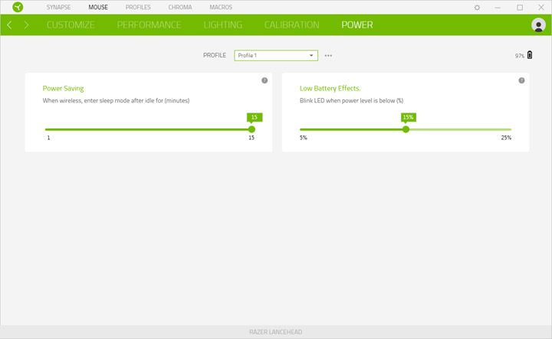Open the Profile 1 dropdown

tap(276, 56)
